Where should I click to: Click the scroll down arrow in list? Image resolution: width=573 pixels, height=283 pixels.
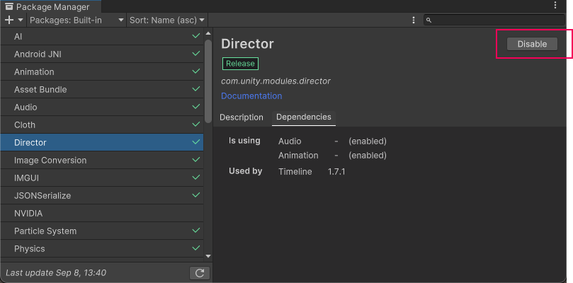point(208,255)
